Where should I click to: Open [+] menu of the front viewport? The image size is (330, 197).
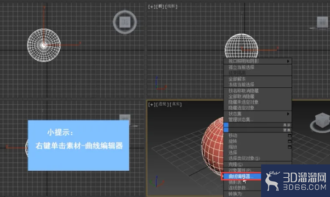coord(151,7)
